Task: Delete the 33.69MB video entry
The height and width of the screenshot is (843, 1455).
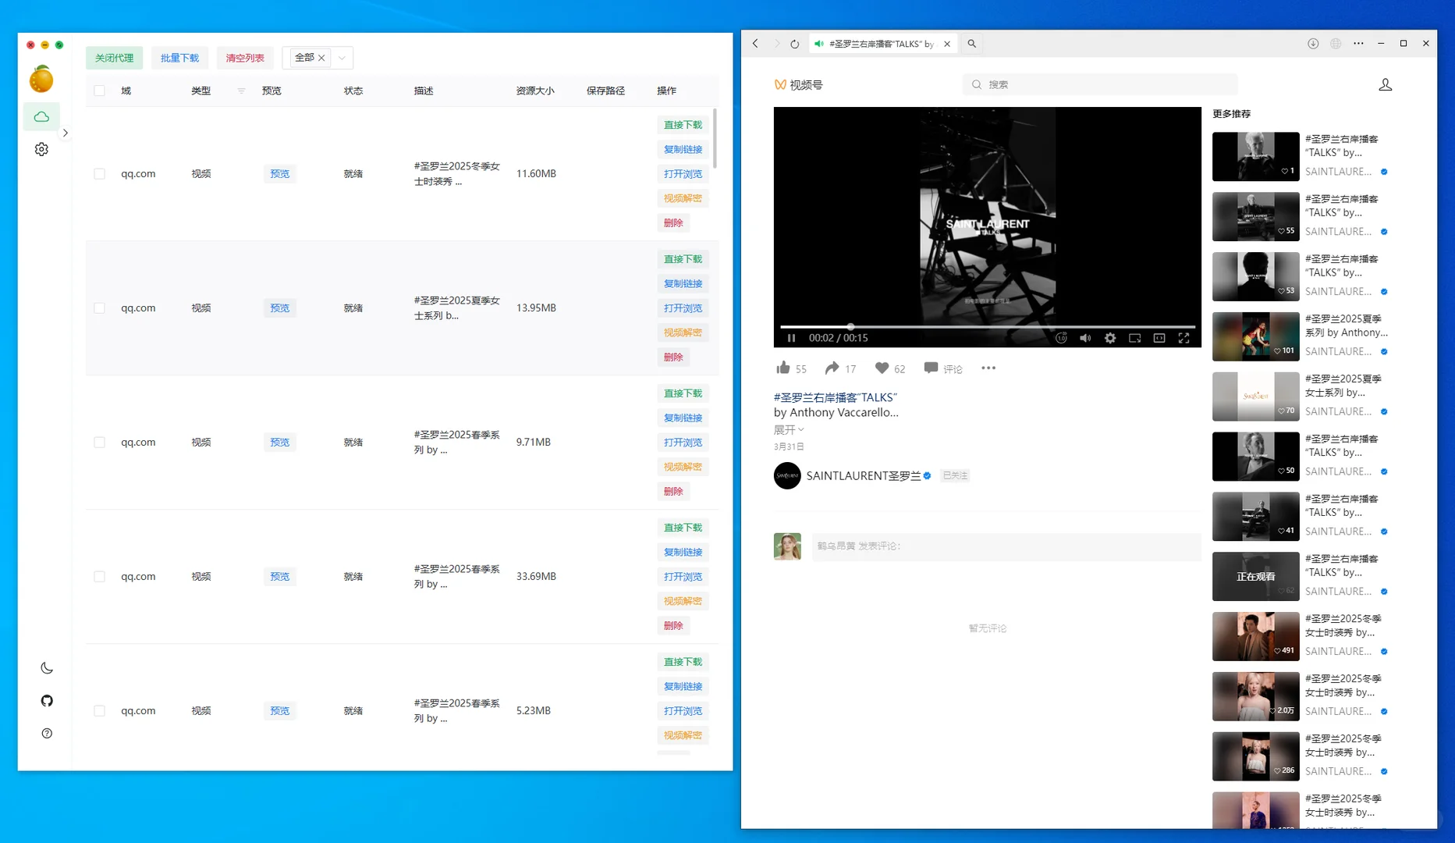Action: point(673,625)
